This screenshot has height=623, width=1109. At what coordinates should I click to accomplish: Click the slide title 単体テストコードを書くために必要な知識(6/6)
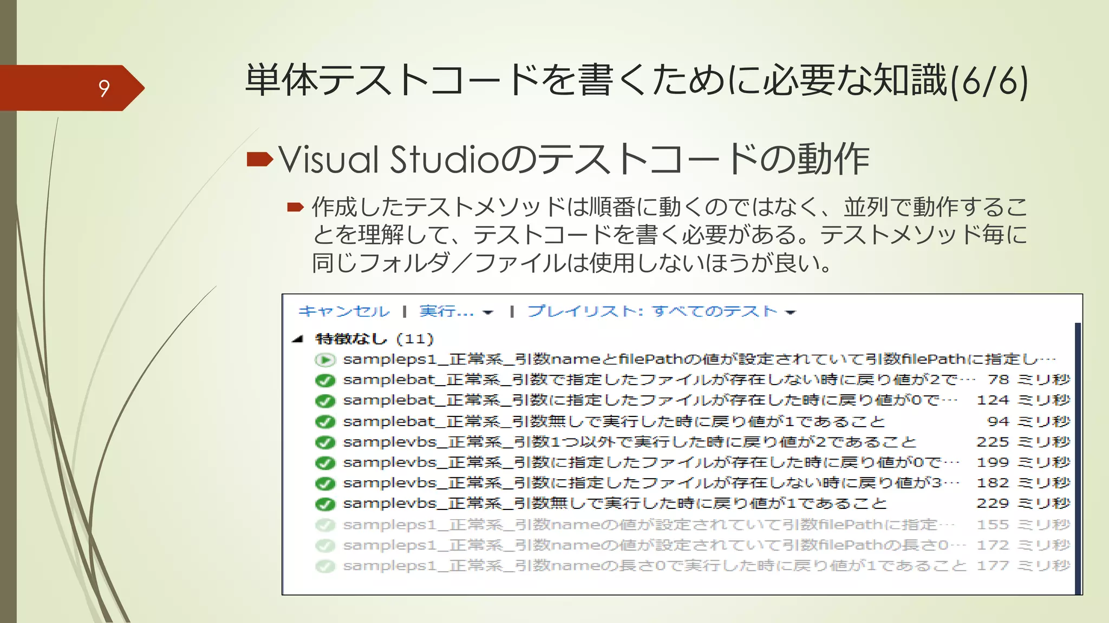(637, 81)
